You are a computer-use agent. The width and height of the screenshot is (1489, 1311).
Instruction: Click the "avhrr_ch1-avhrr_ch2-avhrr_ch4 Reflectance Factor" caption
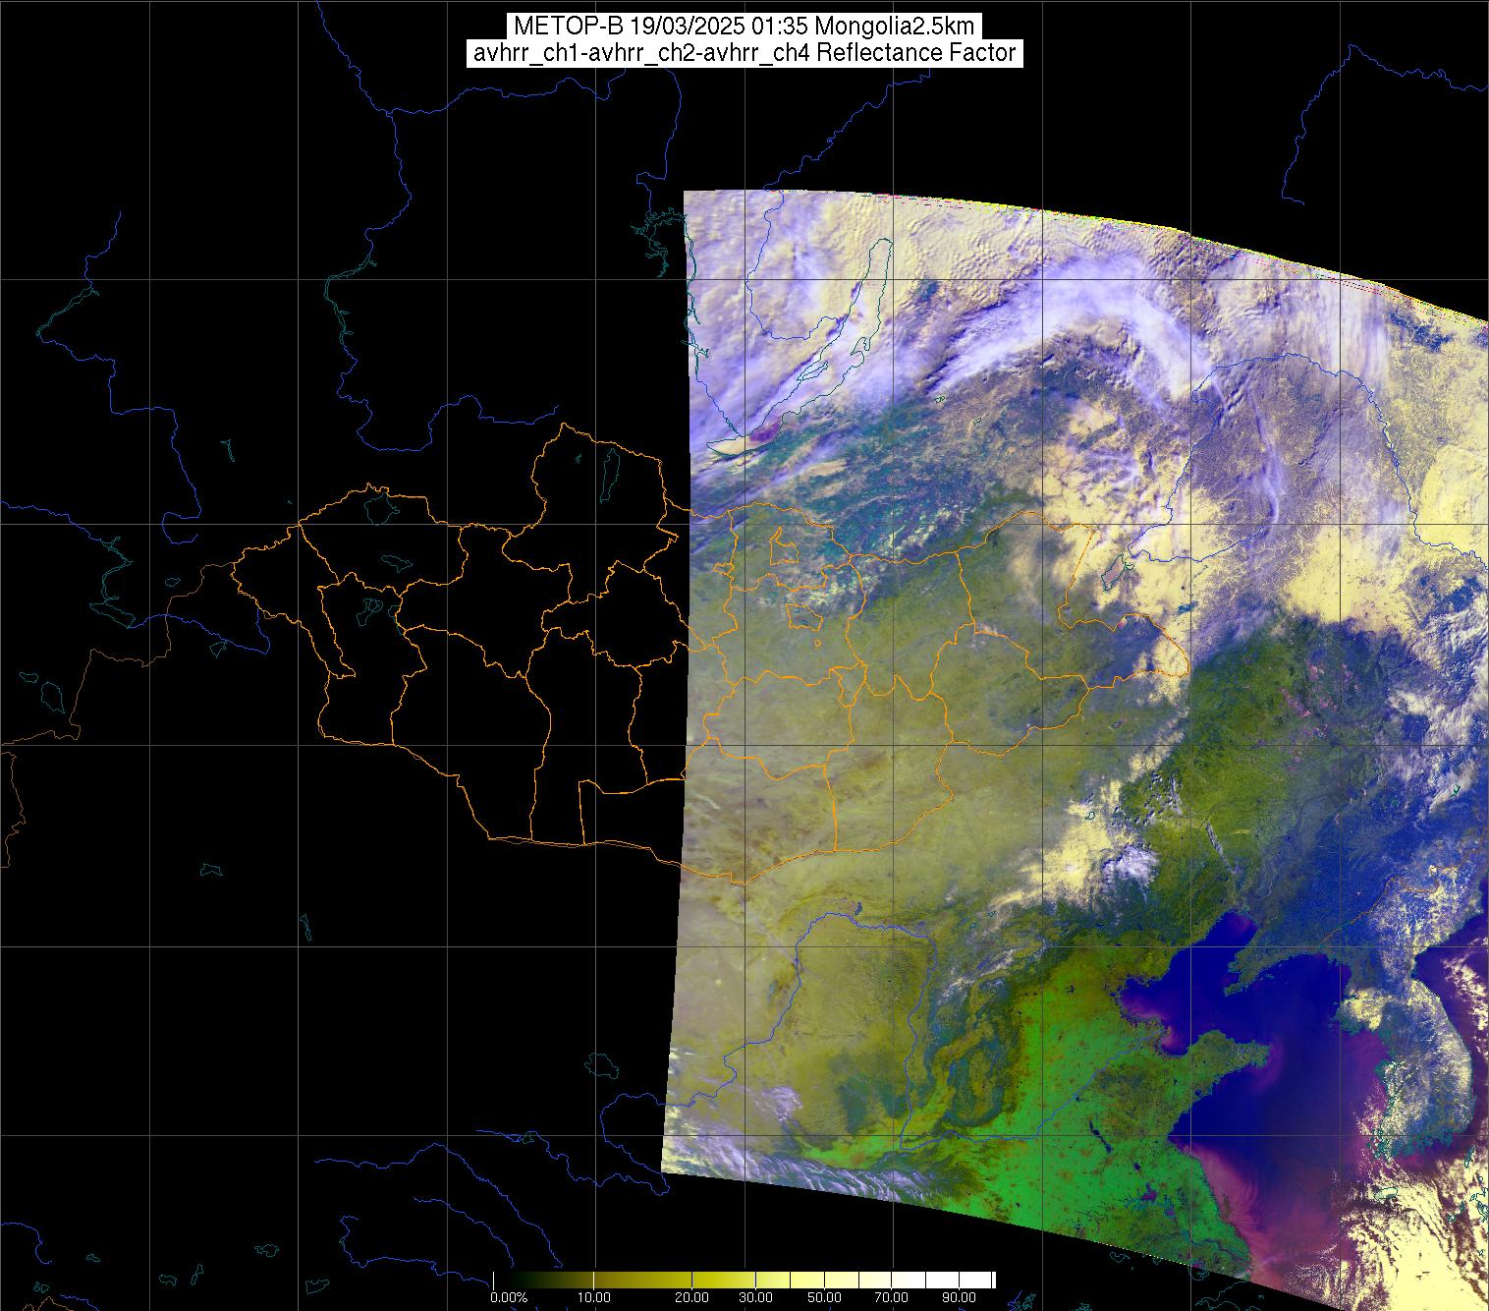744,53
